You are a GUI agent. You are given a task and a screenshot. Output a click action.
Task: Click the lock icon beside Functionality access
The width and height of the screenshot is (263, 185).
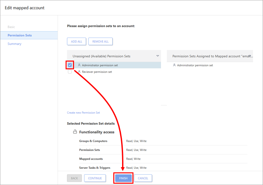[75, 132]
